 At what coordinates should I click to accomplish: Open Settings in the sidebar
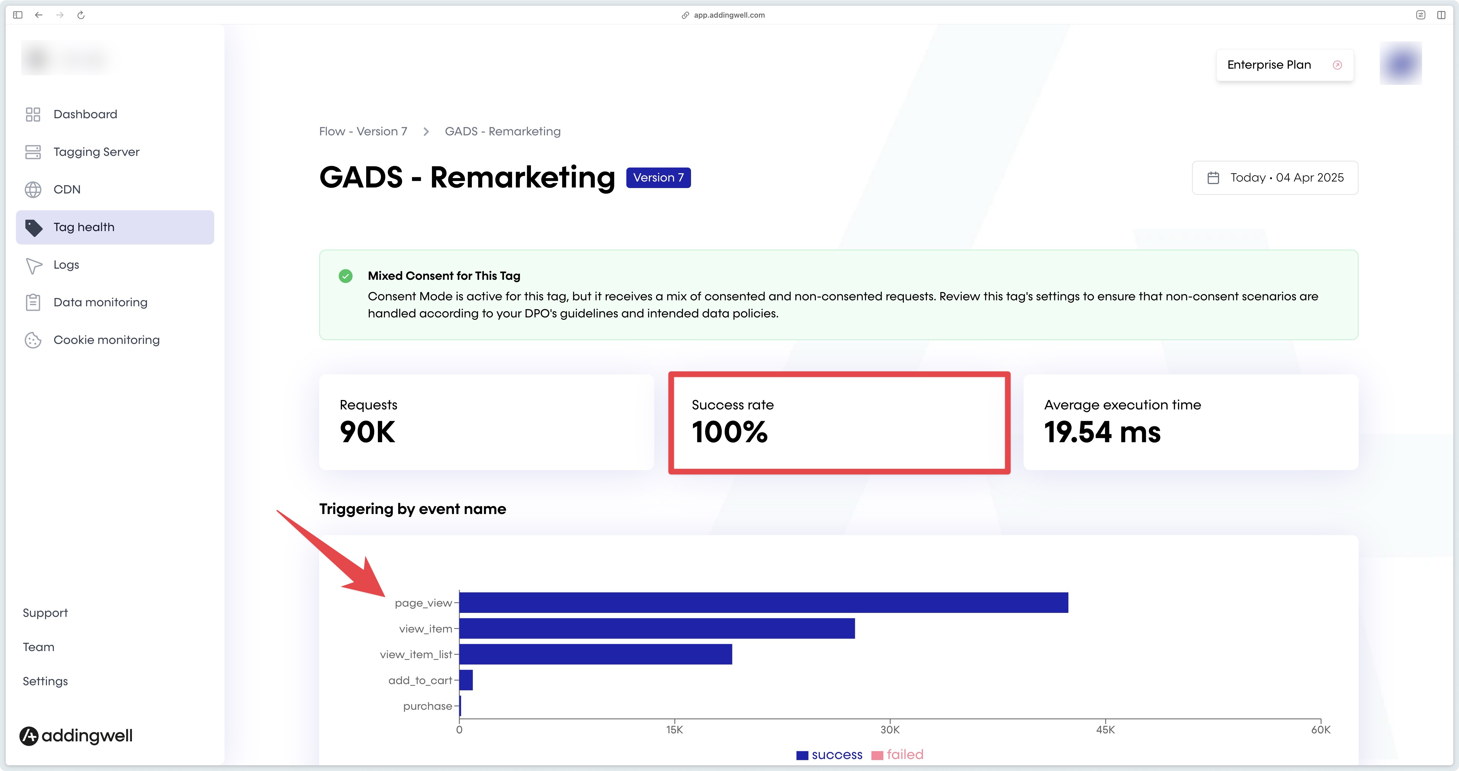tap(45, 682)
